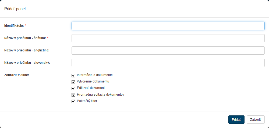This screenshot has width=269, height=128.
Task: Click the Informácie o dokumente label text
Action: click(x=95, y=75)
